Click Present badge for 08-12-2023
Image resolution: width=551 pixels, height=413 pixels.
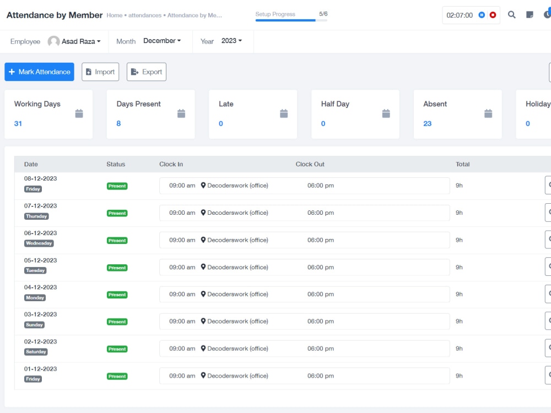117,186
